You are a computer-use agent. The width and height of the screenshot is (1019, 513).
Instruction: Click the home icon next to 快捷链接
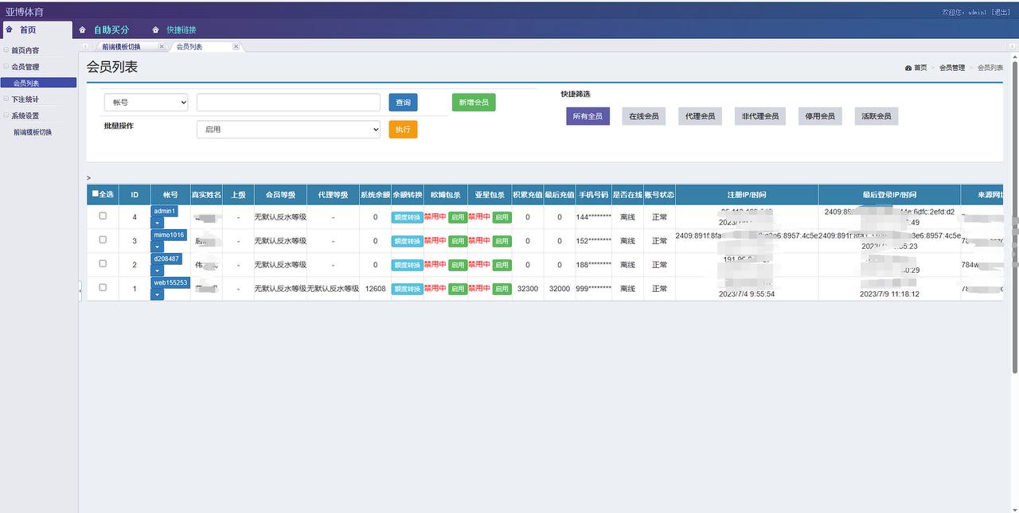tap(155, 29)
